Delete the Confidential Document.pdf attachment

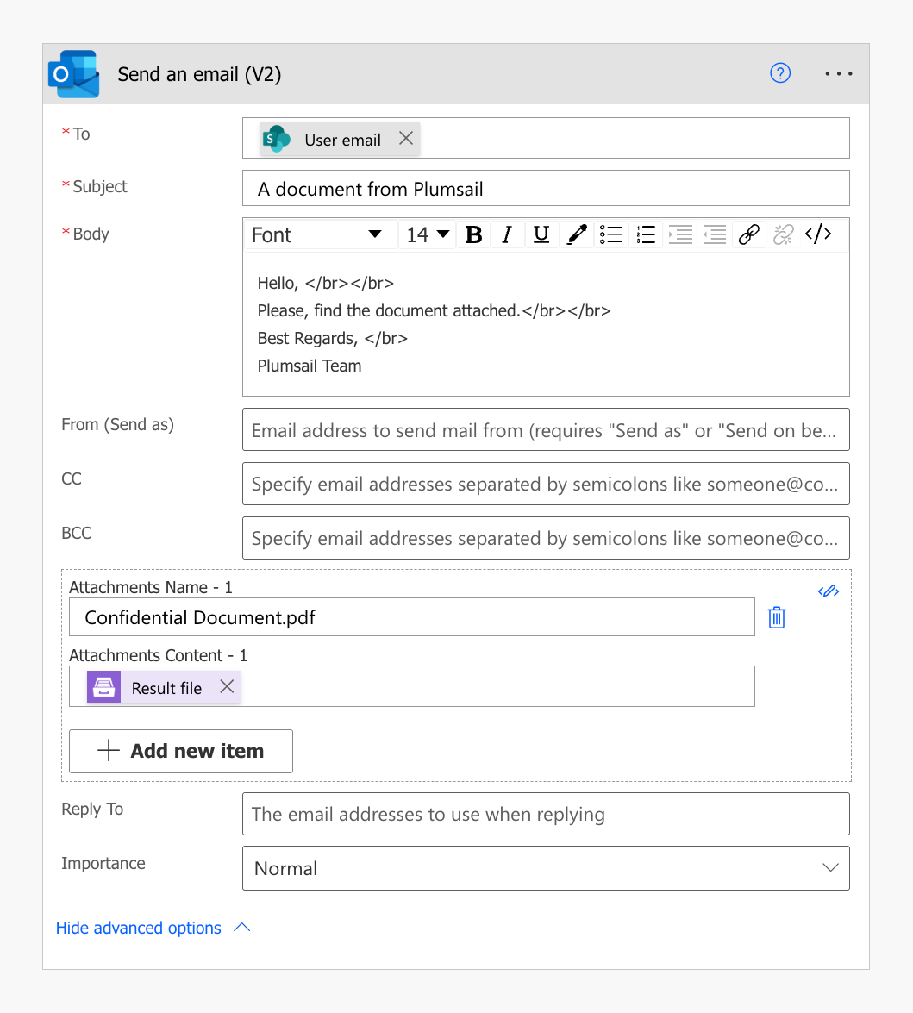pyautogui.click(x=776, y=616)
